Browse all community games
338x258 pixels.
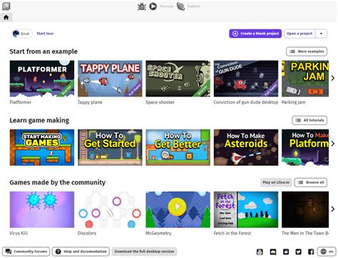[311, 182]
